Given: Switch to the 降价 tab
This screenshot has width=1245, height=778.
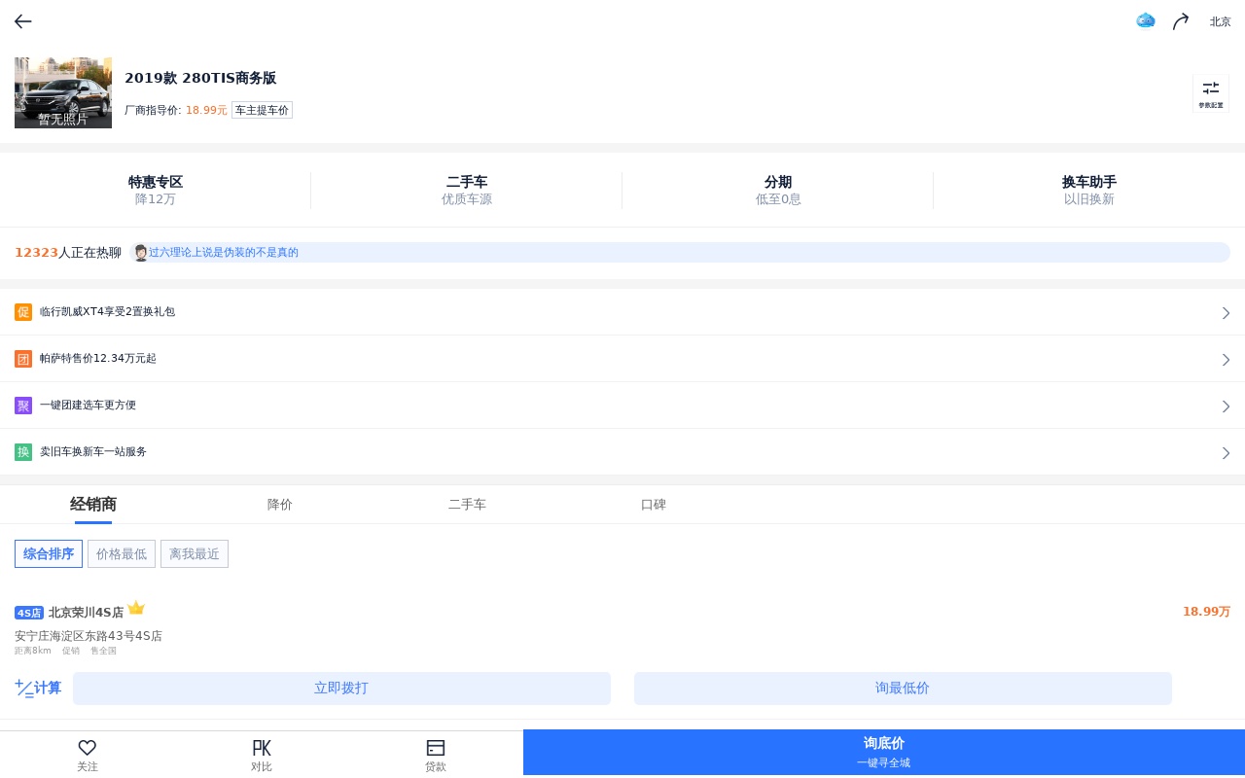Looking at the screenshot, I should [280, 505].
